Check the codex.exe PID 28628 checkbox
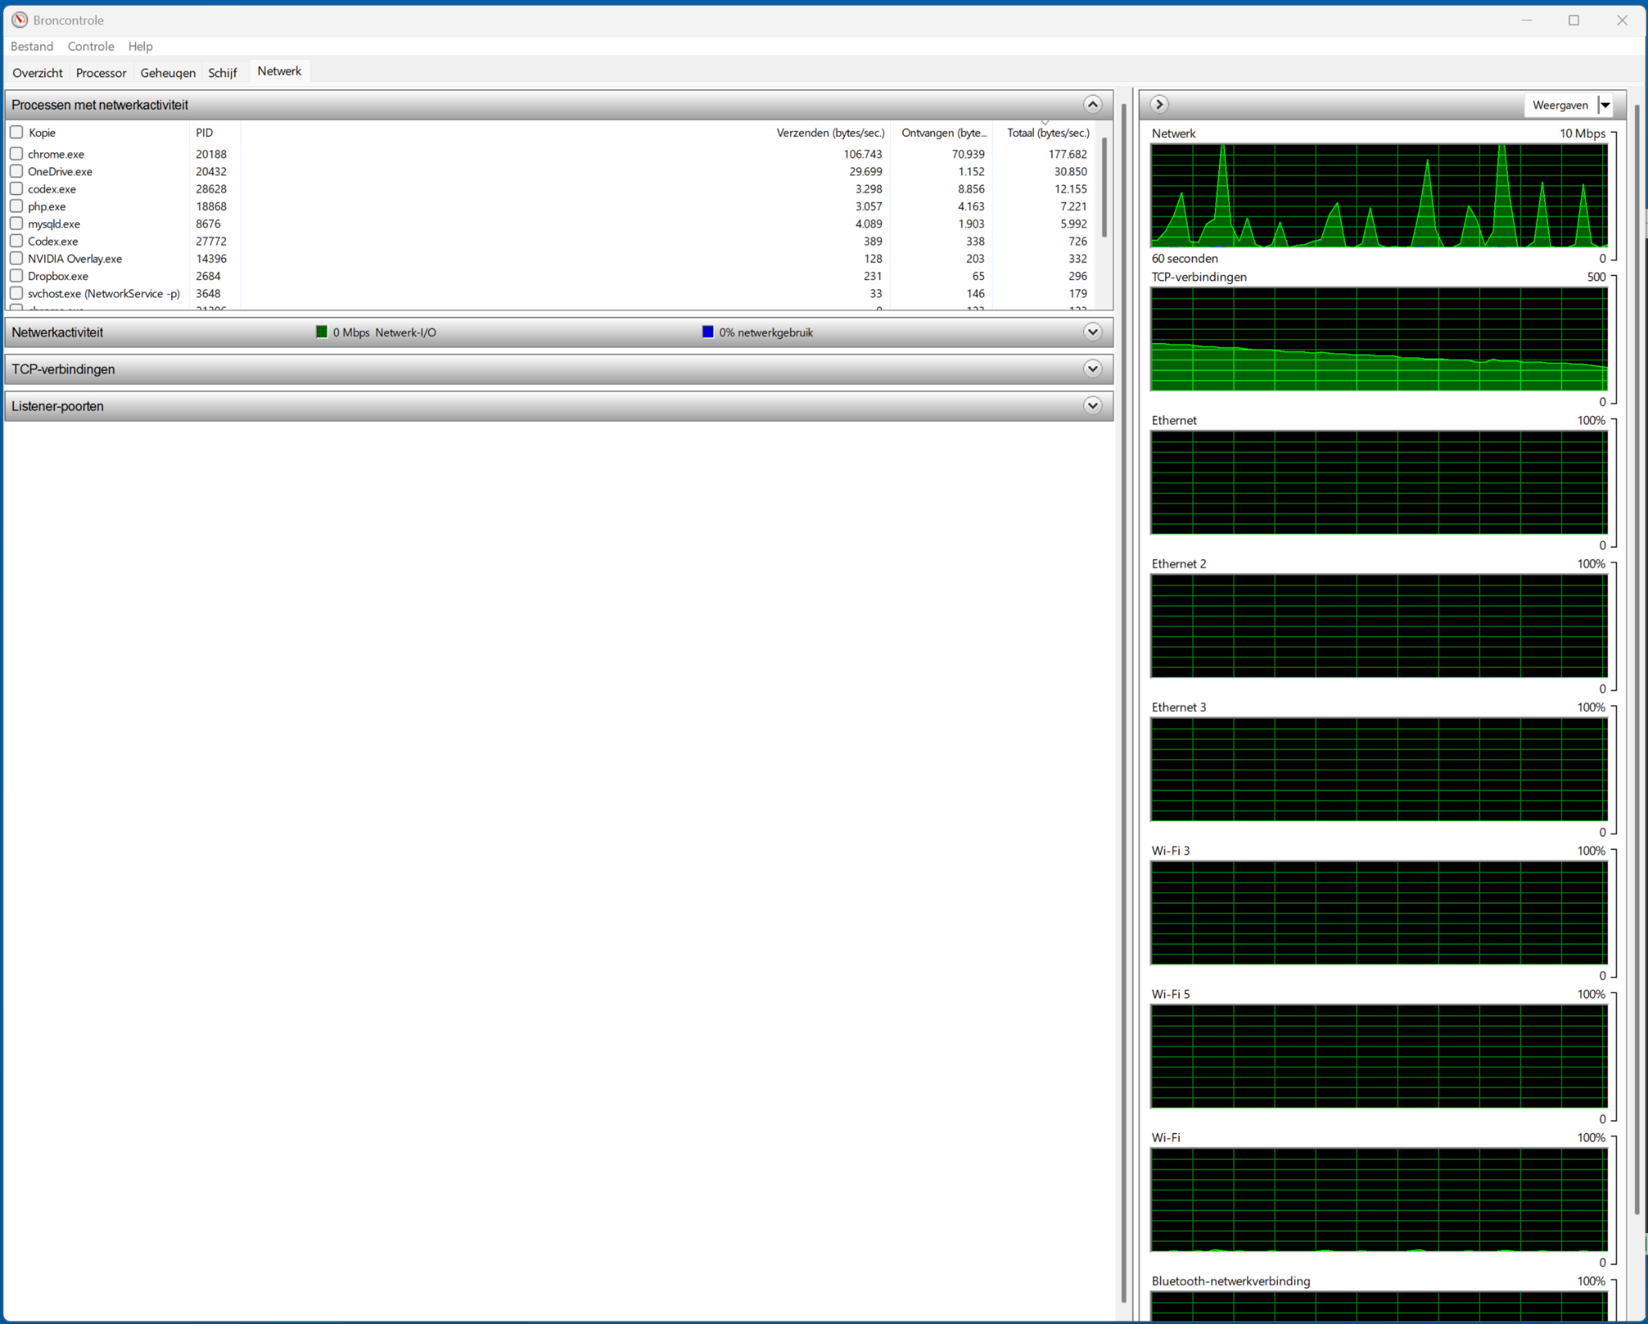 tap(16, 189)
